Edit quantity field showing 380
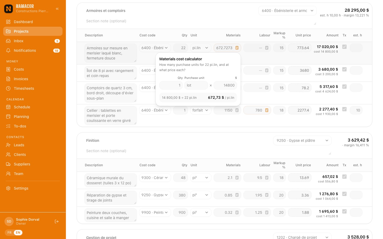Screen dimensions: 383x239 click(181, 195)
